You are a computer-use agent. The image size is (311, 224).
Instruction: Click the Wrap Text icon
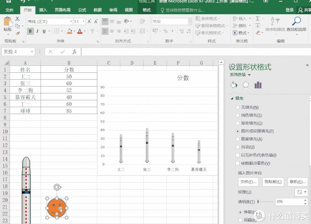tap(142, 21)
